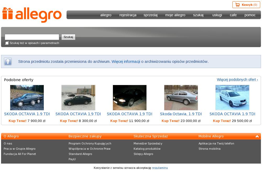
Task: Open SKODA OCTAVIA link priced 7 900,00 zł
Action: pyautogui.click(x=27, y=114)
